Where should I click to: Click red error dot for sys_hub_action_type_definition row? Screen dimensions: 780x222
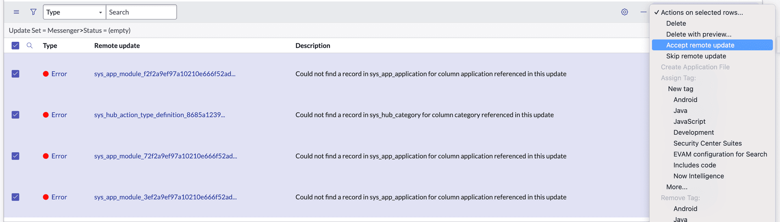tap(46, 115)
